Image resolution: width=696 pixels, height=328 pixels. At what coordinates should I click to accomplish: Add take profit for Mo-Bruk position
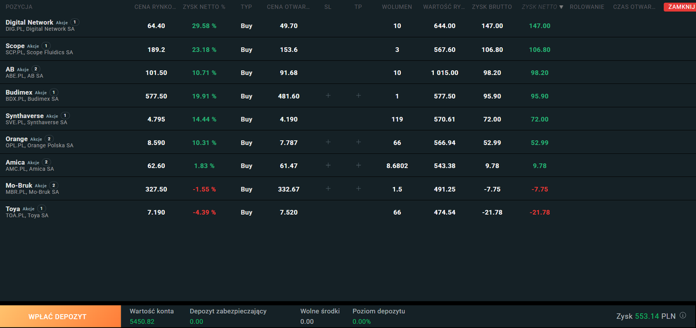(x=358, y=189)
